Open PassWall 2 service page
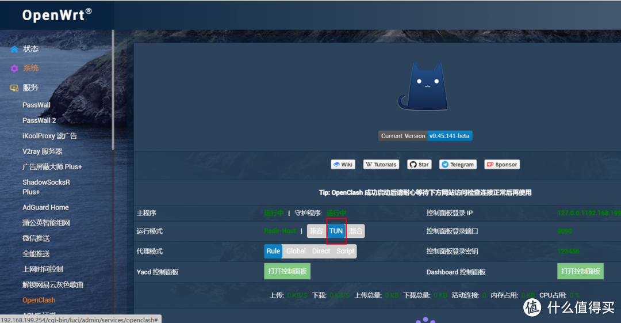 [x=39, y=121]
